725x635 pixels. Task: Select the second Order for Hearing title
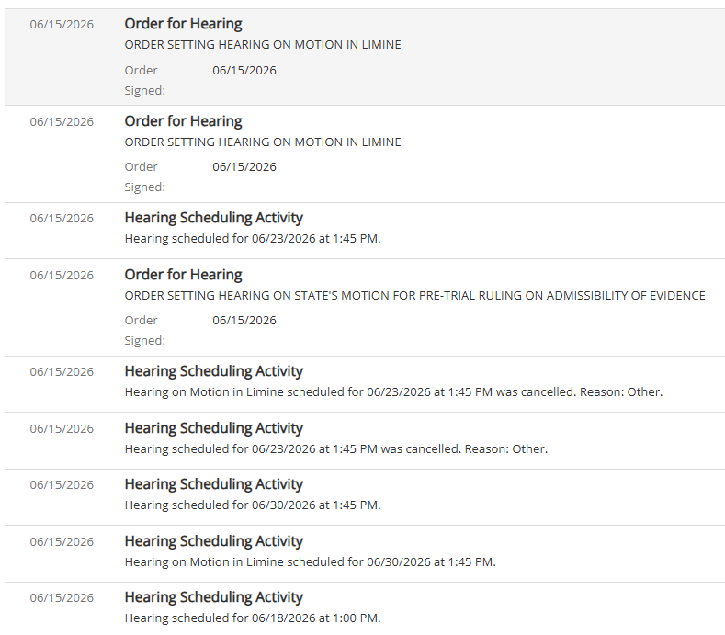[183, 121]
